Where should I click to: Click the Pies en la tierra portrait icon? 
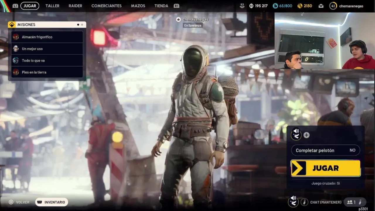pos(16,72)
